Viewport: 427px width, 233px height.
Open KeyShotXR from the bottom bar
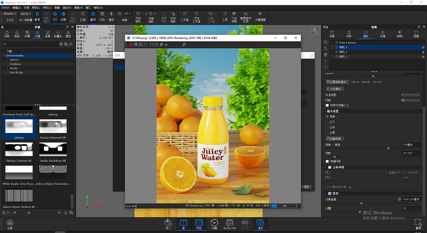click(x=230, y=224)
